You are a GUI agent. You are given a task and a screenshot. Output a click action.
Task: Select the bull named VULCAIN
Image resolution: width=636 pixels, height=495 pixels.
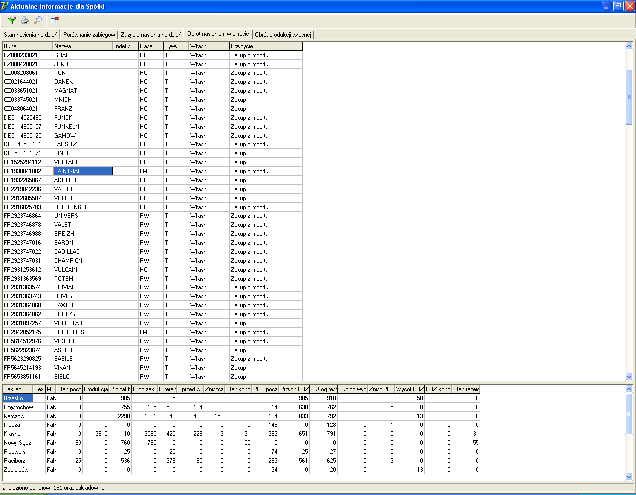pos(83,270)
